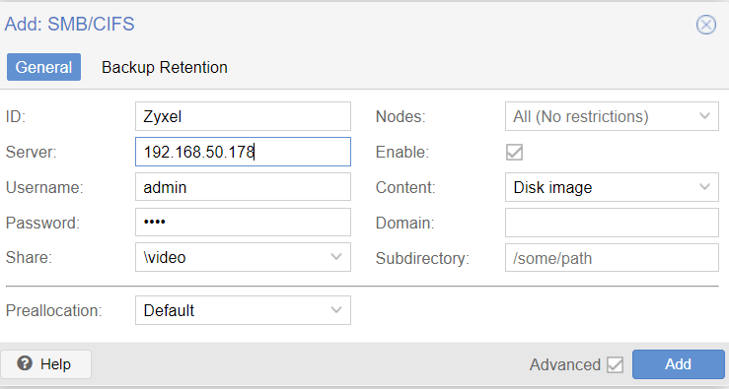Screen dimensions: 729x389
Task: Open the Preallocation dropdown arrow
Action: (336, 310)
